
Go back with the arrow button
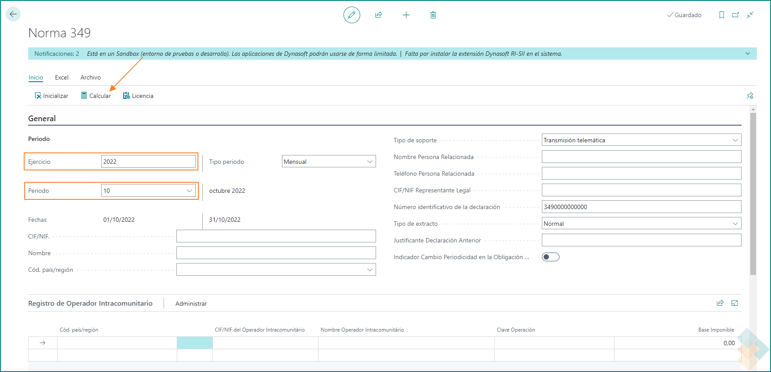[13, 14]
